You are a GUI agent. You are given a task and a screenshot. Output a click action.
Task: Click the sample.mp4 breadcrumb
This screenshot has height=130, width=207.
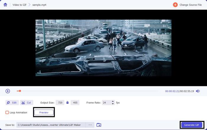click(39, 5)
